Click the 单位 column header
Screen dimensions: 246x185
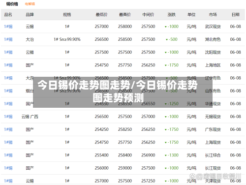(191, 15)
